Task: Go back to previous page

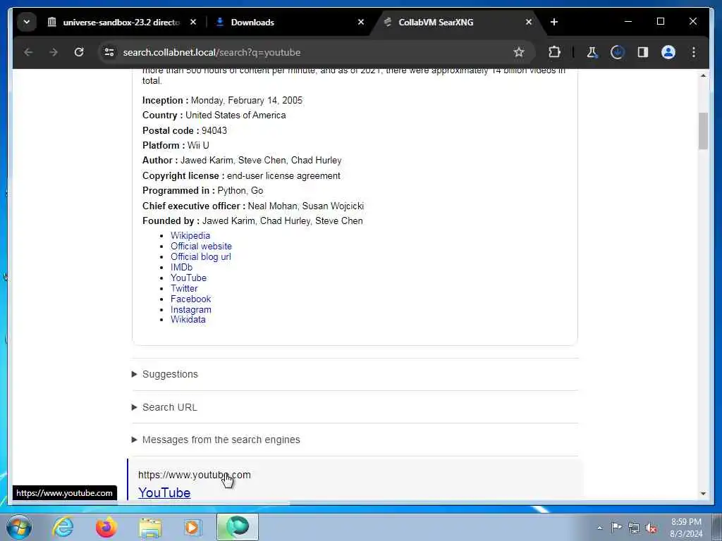Action: click(x=28, y=52)
